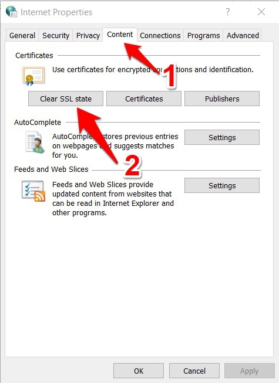Click the Clear SSL state button

click(x=66, y=99)
